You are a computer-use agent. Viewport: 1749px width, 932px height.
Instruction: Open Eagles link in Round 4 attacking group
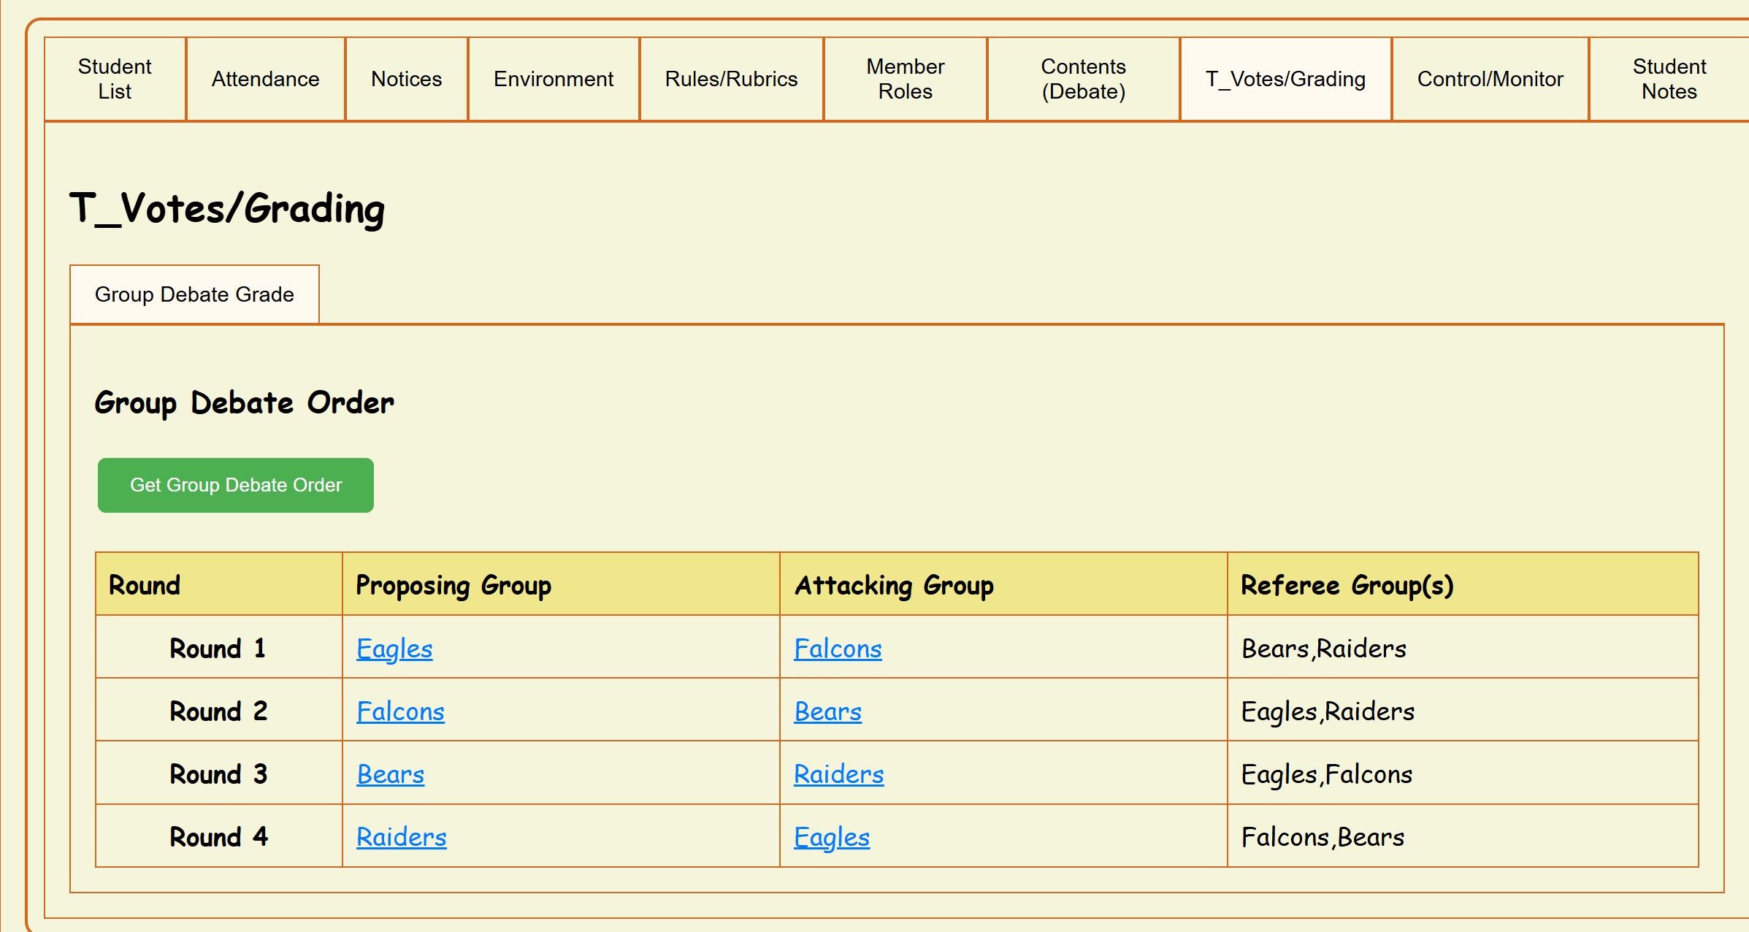point(832,837)
